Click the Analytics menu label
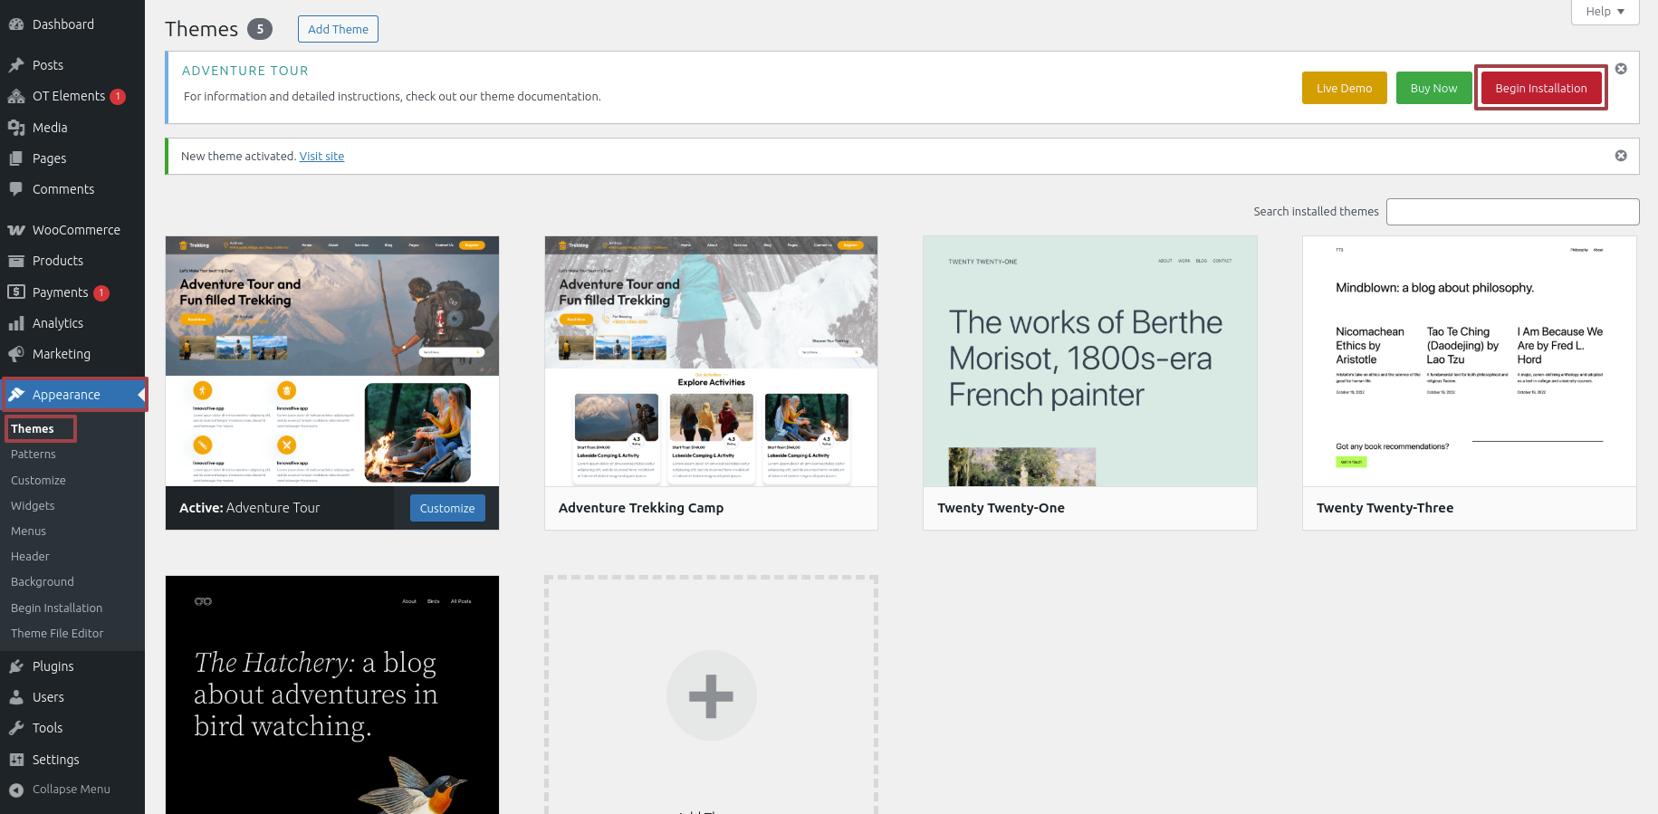Image resolution: width=1658 pixels, height=814 pixels. click(x=58, y=323)
